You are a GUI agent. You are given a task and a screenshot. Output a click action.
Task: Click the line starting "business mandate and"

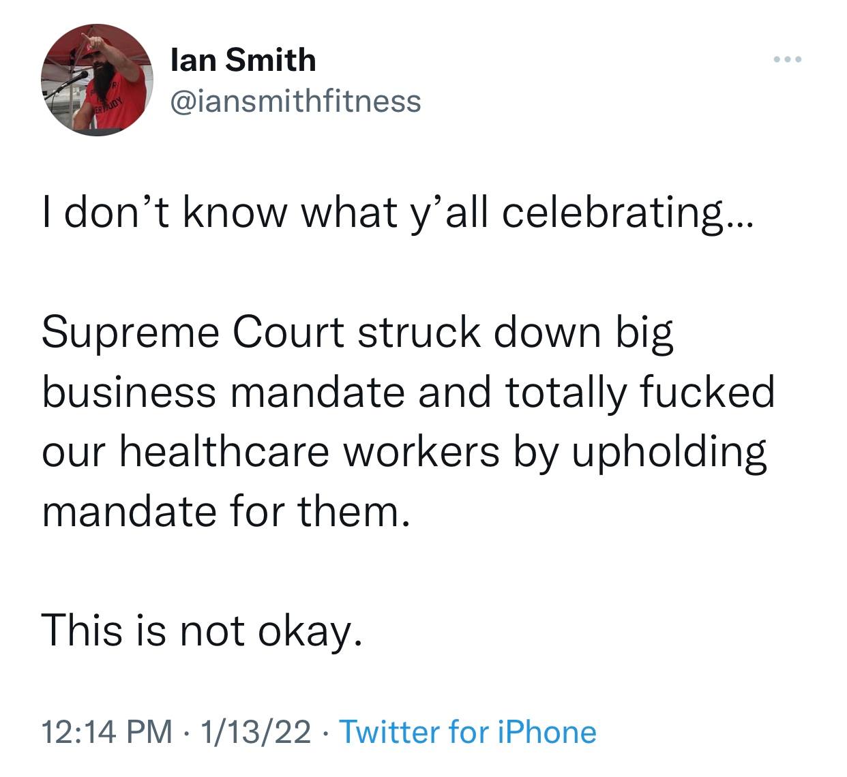pos(408,392)
